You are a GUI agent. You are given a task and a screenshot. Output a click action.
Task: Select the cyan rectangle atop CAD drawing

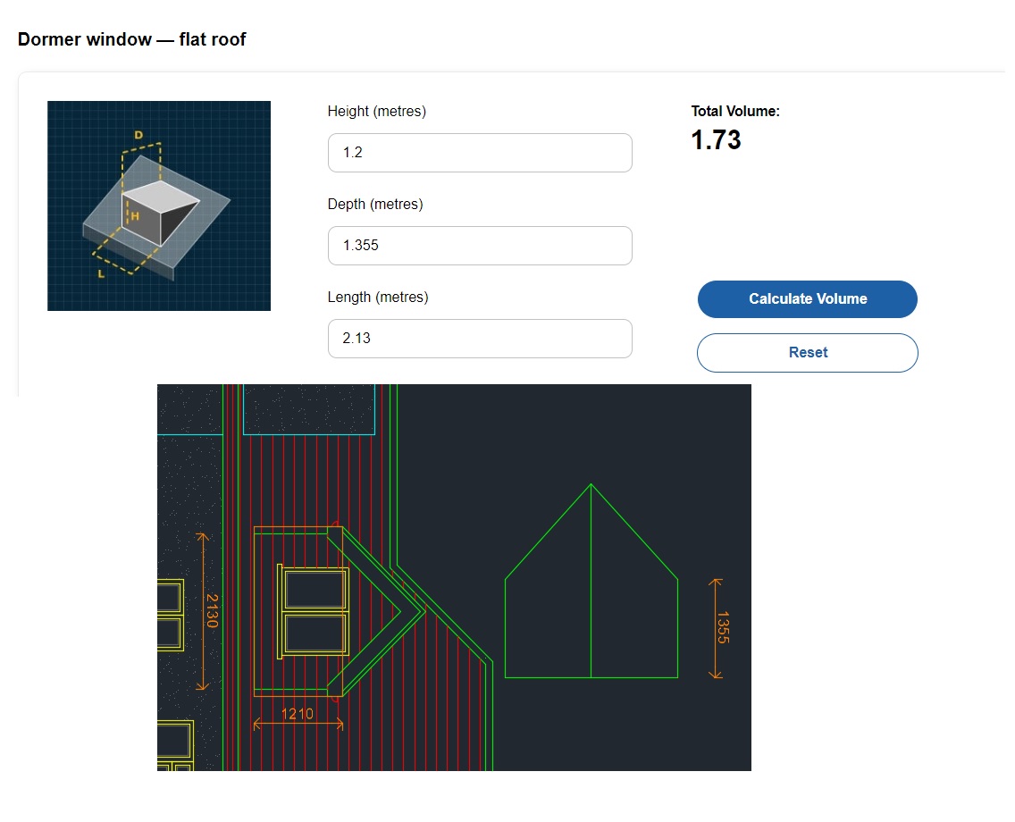(308, 410)
